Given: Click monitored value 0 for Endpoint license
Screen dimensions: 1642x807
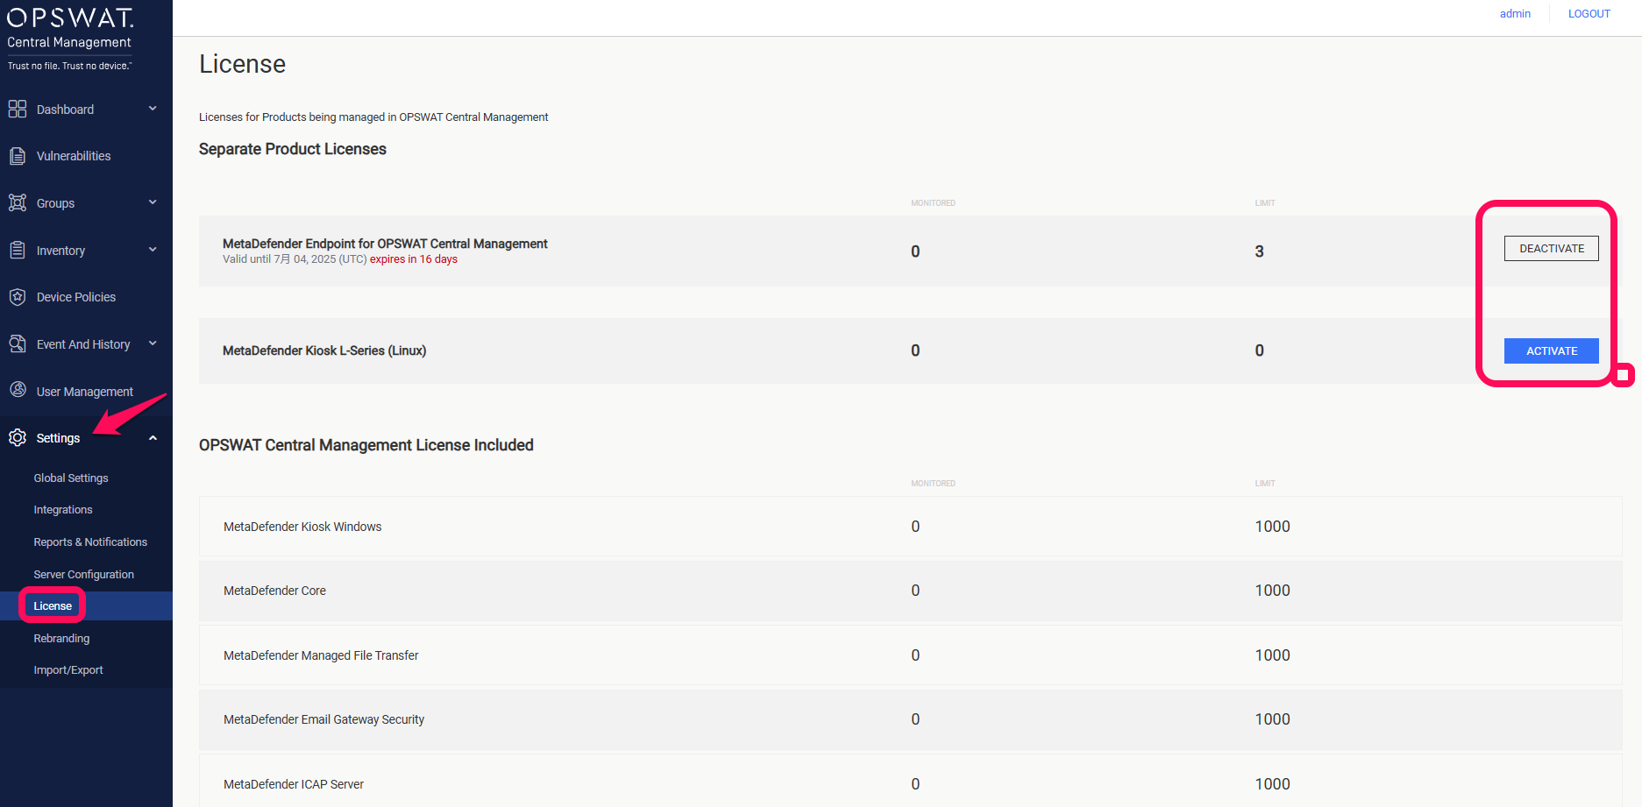Looking at the screenshot, I should (915, 251).
